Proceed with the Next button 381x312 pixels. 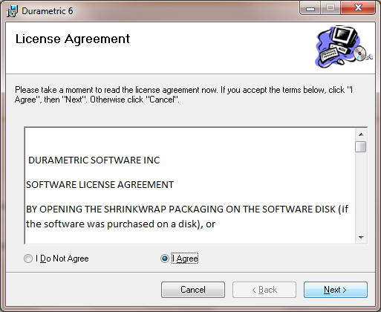[x=336, y=290]
